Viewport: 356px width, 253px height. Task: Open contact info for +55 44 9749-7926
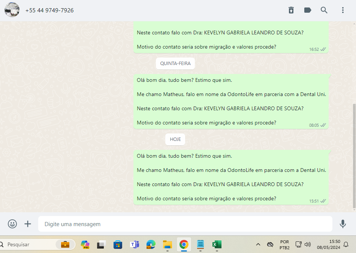(49, 10)
